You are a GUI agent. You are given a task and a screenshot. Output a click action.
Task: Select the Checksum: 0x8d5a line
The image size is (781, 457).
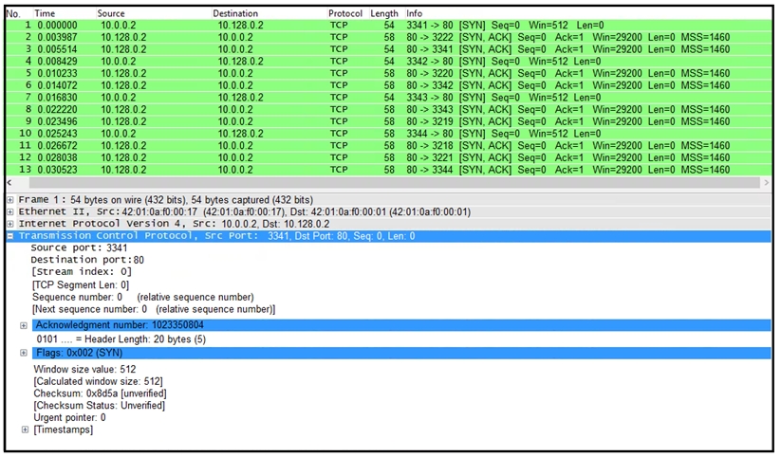pyautogui.click(x=100, y=393)
